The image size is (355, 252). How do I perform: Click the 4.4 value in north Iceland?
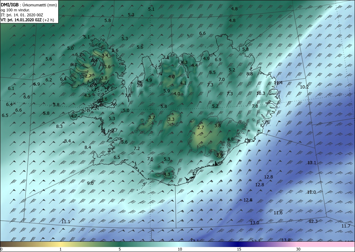tap(195, 65)
